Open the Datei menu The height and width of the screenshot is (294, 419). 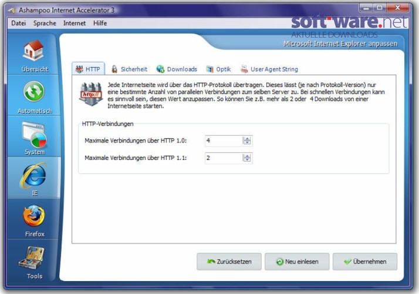coord(18,24)
